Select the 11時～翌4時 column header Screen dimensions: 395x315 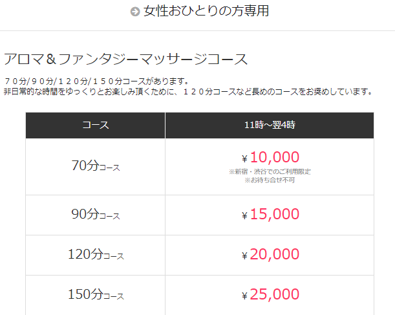[270, 125]
